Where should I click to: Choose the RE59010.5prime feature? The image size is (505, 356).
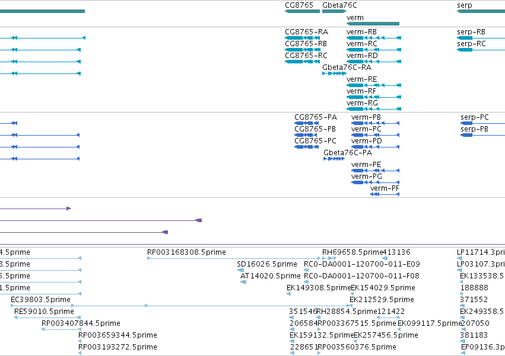pyautogui.click(x=44, y=312)
